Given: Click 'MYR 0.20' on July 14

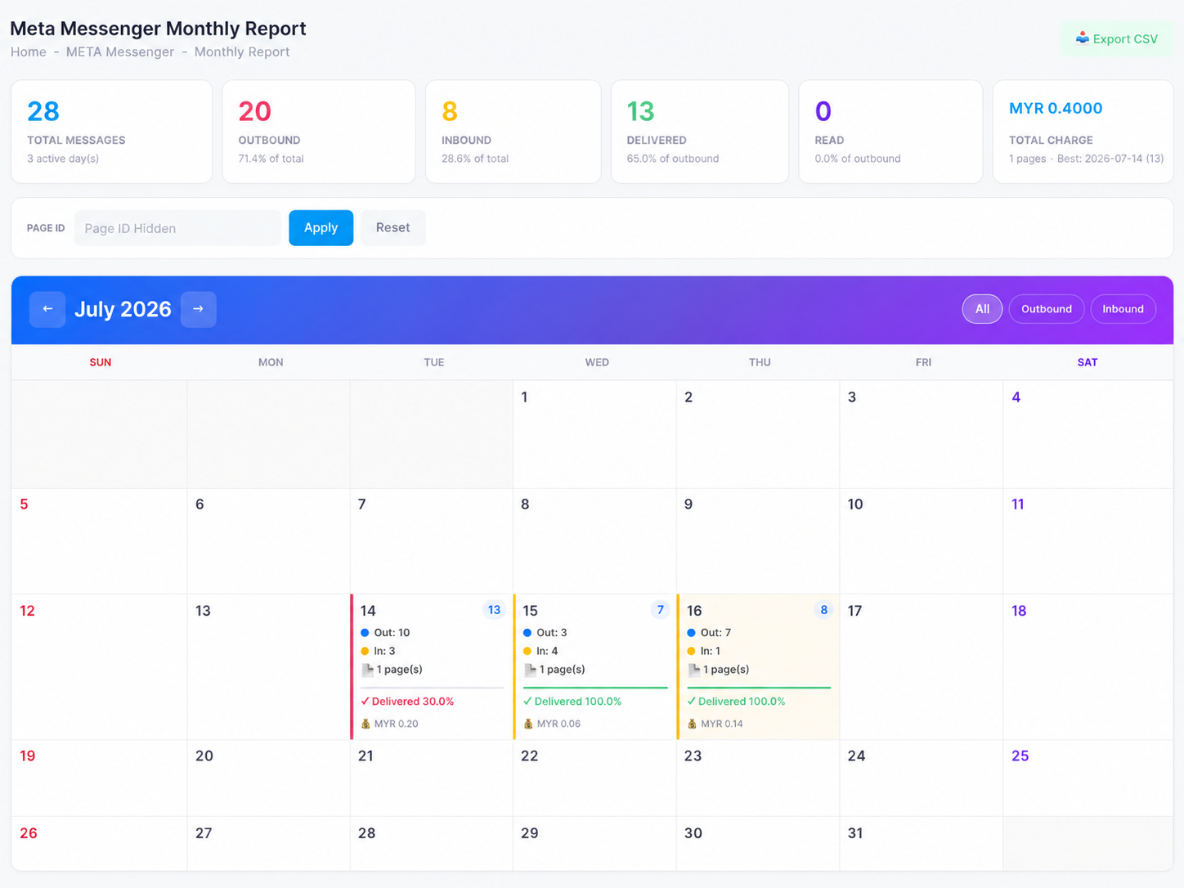Looking at the screenshot, I should tap(396, 724).
